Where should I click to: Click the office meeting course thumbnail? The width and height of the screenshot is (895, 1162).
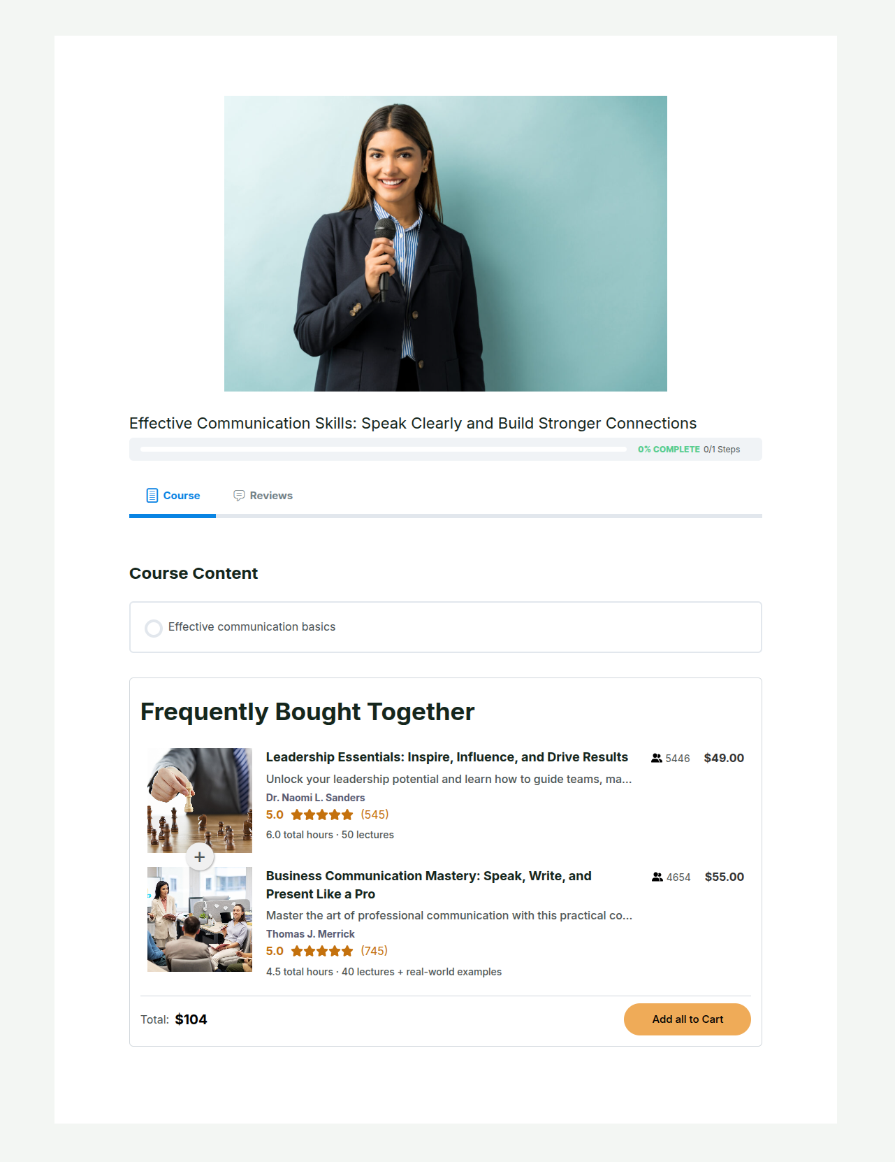coord(200,919)
